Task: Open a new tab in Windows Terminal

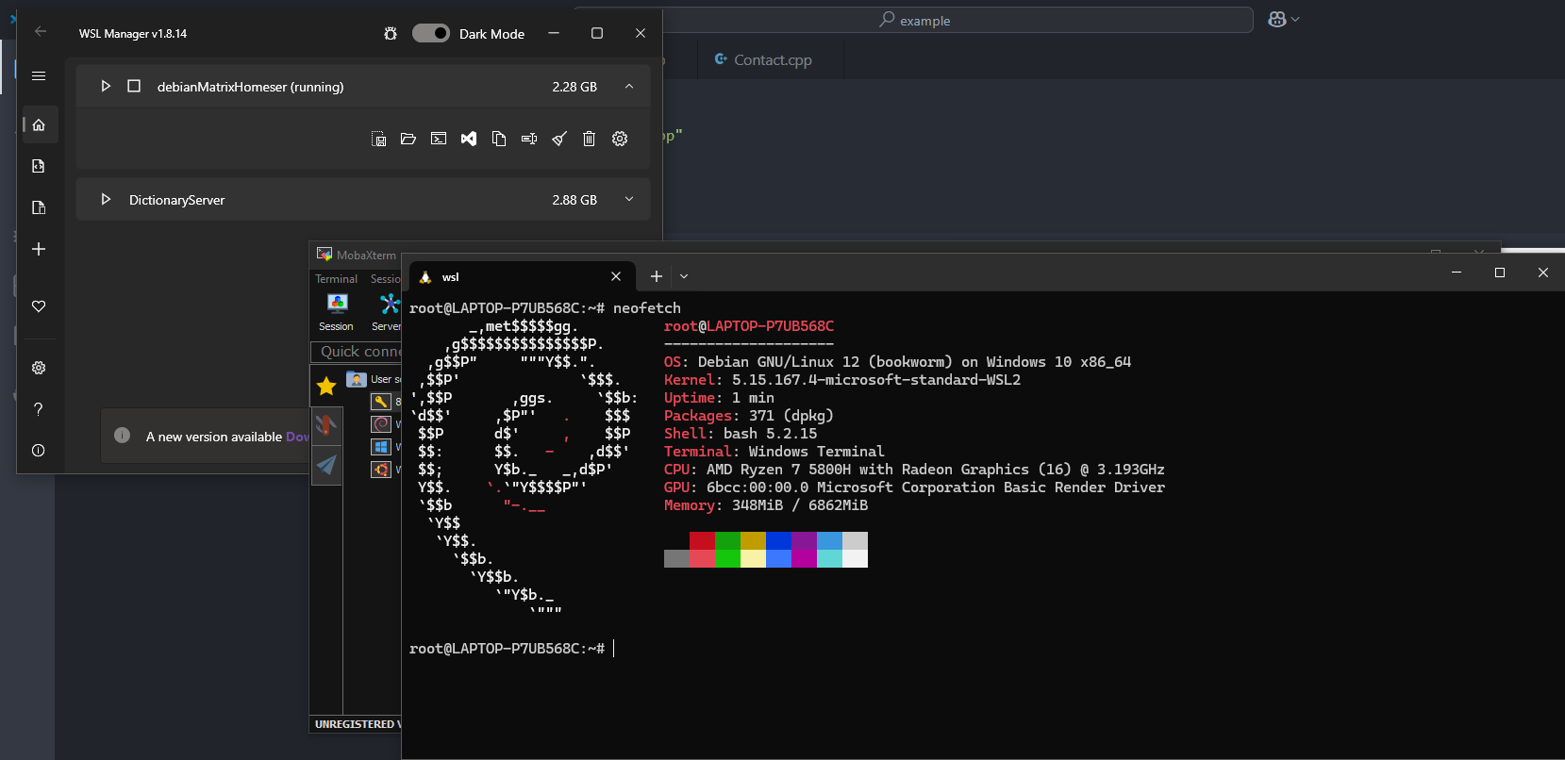Action: [x=657, y=276]
